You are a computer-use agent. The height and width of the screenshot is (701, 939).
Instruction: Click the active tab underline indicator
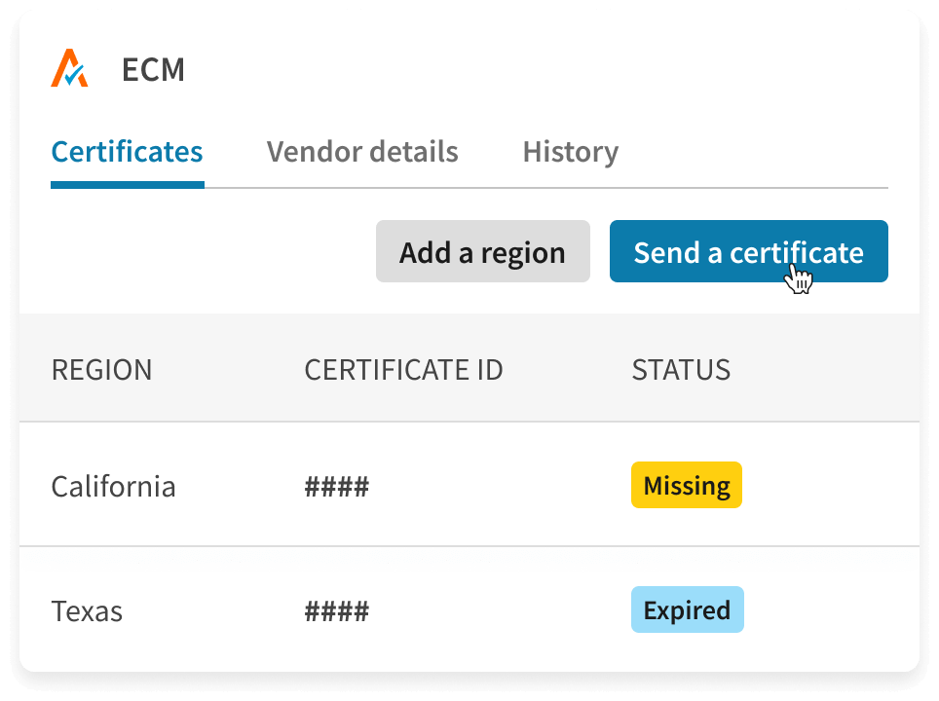click(127, 184)
